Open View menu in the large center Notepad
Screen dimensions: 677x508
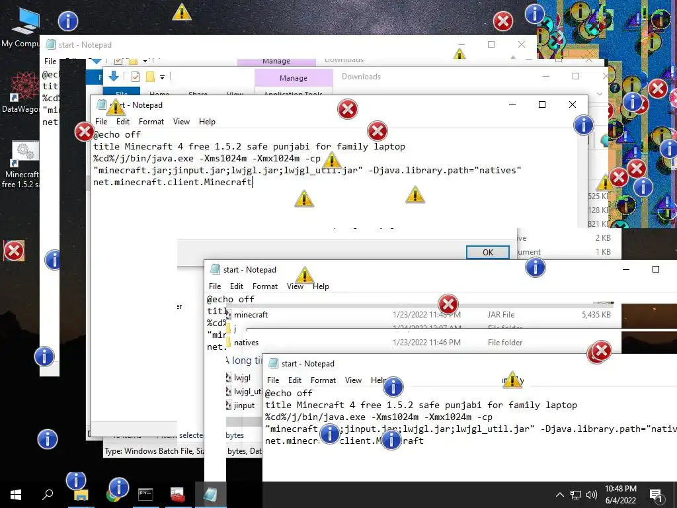[x=181, y=122]
